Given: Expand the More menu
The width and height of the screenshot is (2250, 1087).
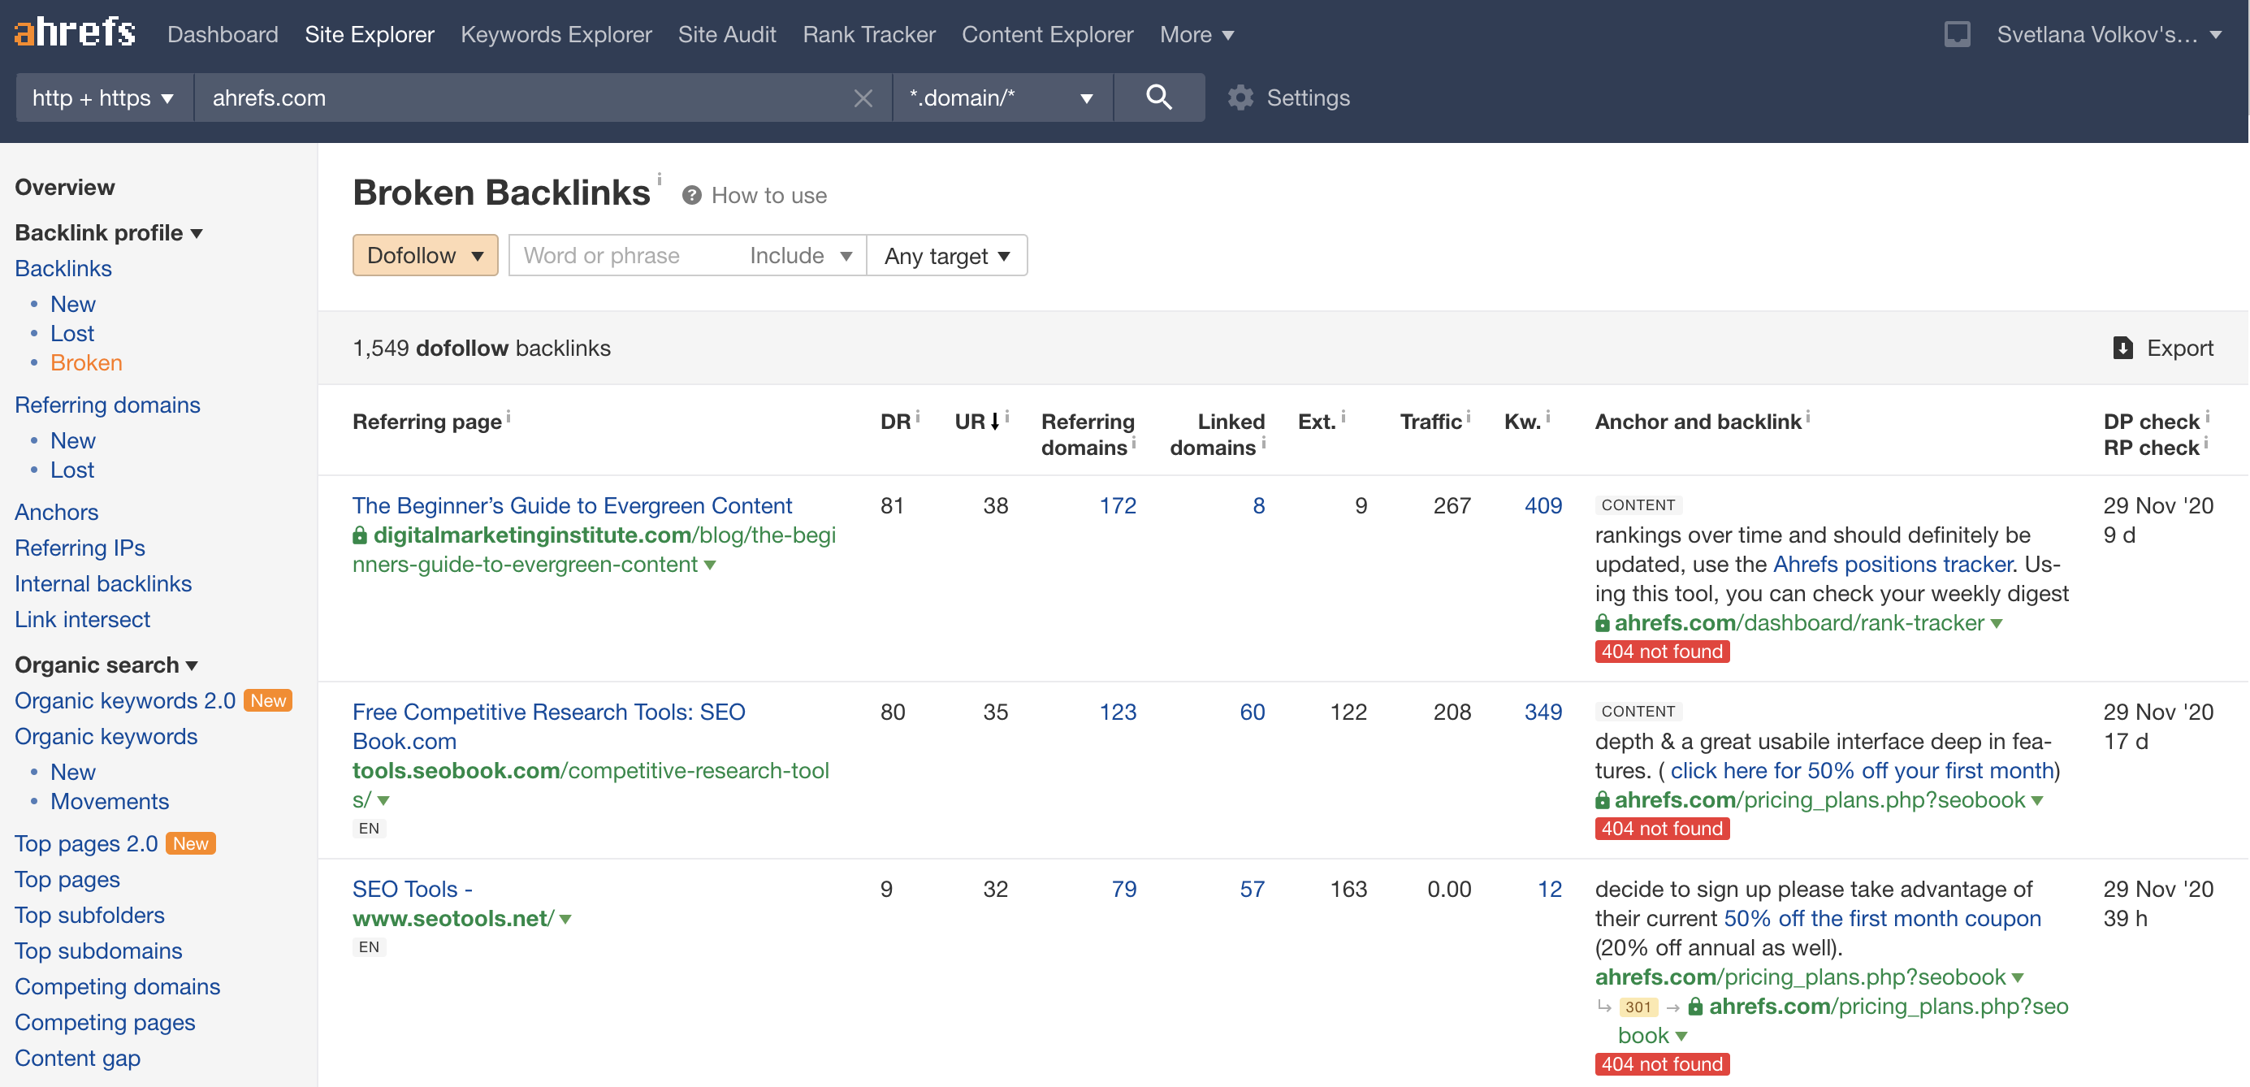Looking at the screenshot, I should [1196, 34].
